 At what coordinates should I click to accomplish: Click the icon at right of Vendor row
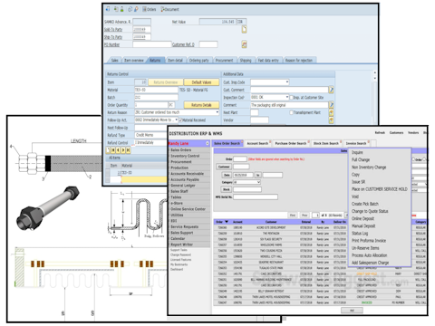pos(331,120)
